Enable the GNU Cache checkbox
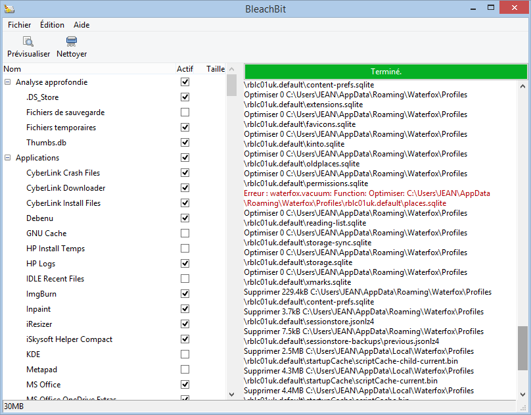 click(185, 233)
